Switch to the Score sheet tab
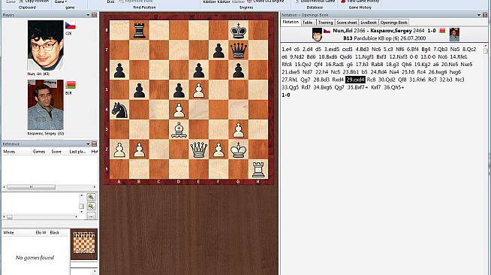Screen dimensions: 491x275 pos(347,23)
